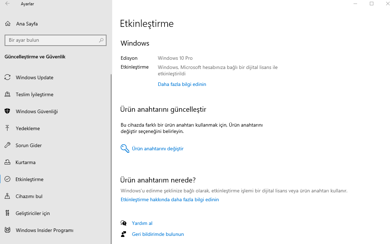The height and width of the screenshot is (244, 390).
Task: Click the Sorun Gider wrench icon
Action: point(7,145)
